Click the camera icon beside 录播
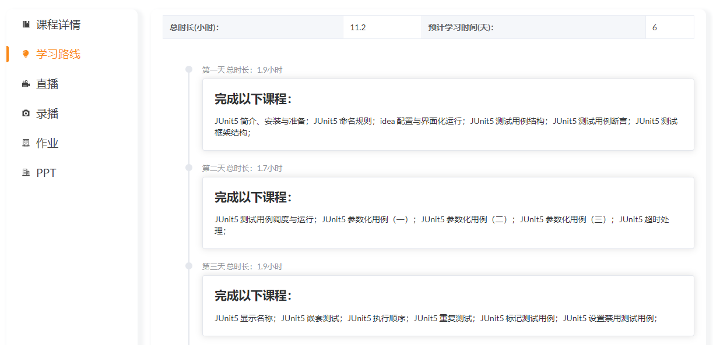The width and height of the screenshot is (713, 345). pyautogui.click(x=26, y=113)
